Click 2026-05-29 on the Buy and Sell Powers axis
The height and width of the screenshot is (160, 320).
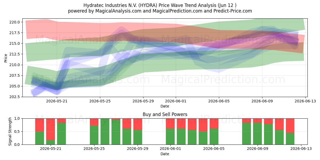(x=138, y=149)
